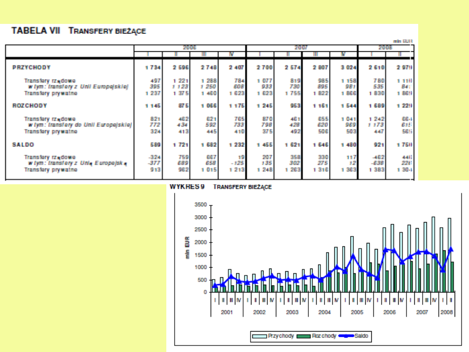Click the 3500 label on chart y-axis
Viewport: 469px width, 352px height.
point(201,205)
